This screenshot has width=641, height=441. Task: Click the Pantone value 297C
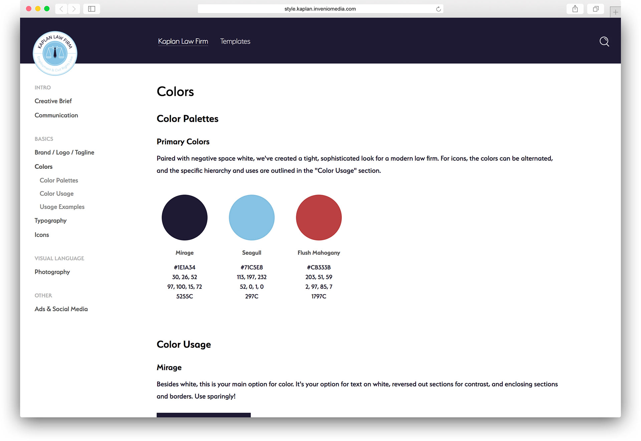252,297
